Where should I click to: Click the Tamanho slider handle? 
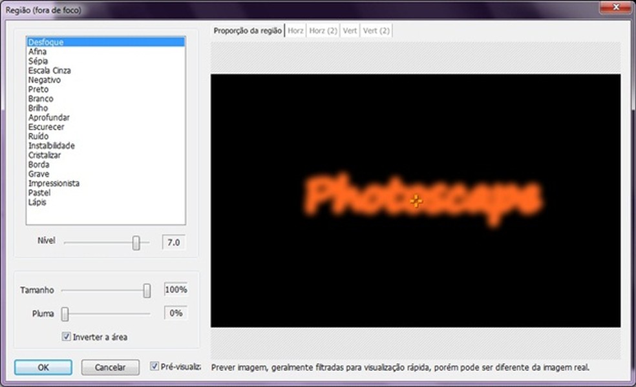(x=147, y=290)
